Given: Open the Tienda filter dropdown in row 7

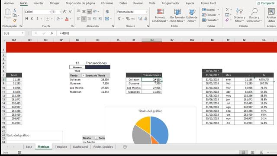Looking at the screenshot, I should click(x=83, y=75).
